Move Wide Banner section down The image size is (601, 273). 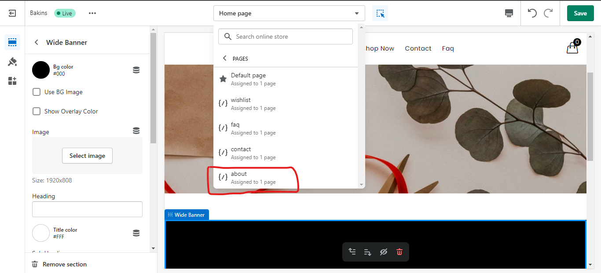[x=368, y=252]
